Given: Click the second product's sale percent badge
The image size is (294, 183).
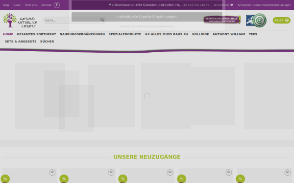Looking at the screenshot, I should pos(64,179).
